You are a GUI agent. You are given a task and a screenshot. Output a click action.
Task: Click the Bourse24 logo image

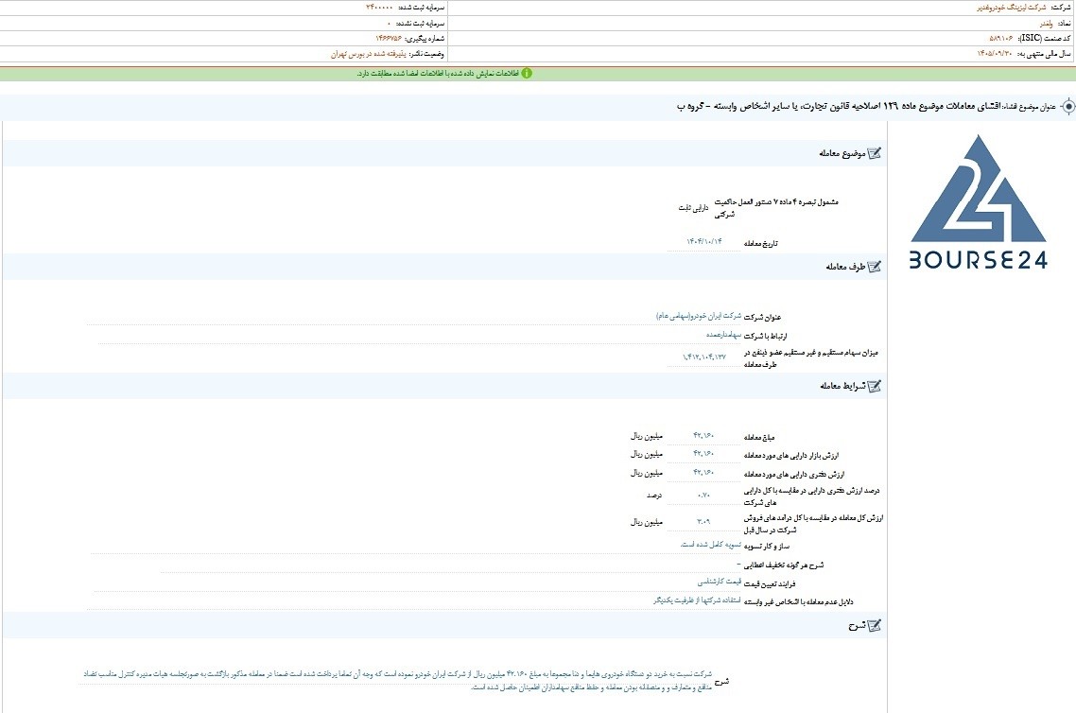pos(979,201)
